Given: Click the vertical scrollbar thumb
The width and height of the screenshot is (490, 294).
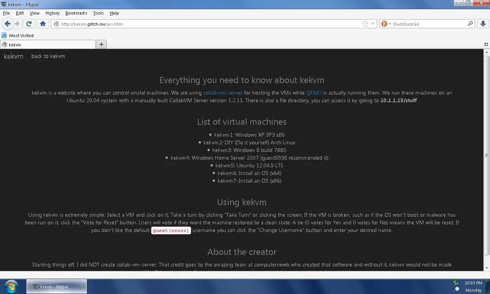Looking at the screenshot, I should click(x=487, y=155).
